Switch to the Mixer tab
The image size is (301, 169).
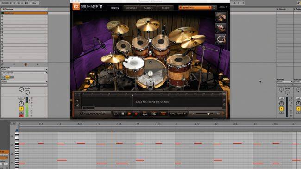click(165, 8)
